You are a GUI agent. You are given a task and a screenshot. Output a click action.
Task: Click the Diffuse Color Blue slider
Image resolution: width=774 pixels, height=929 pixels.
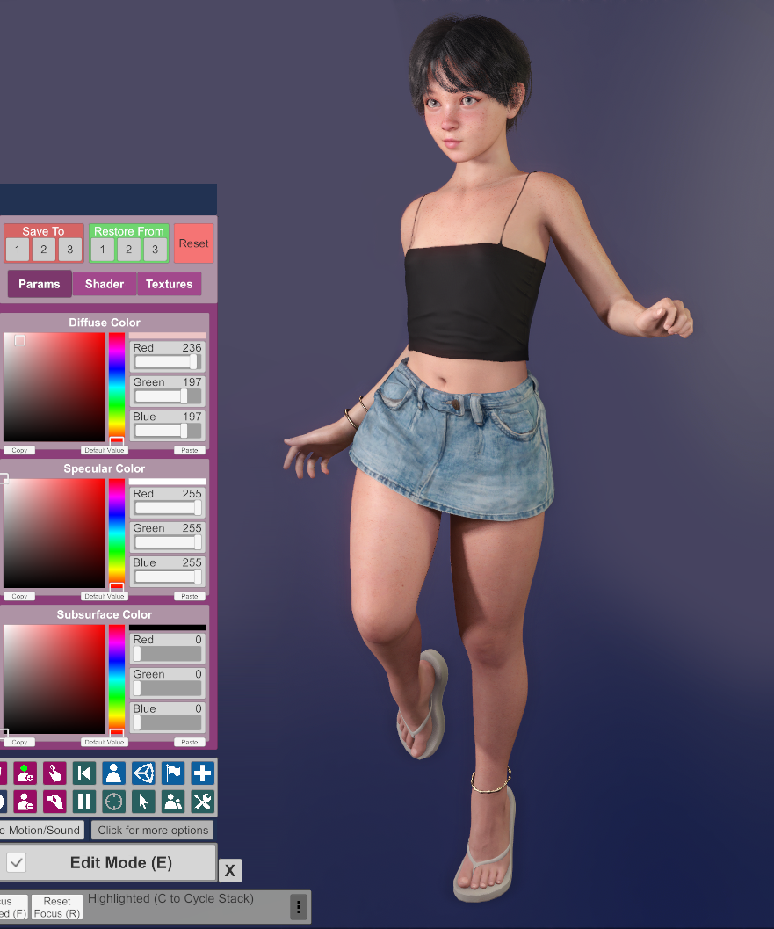168,431
